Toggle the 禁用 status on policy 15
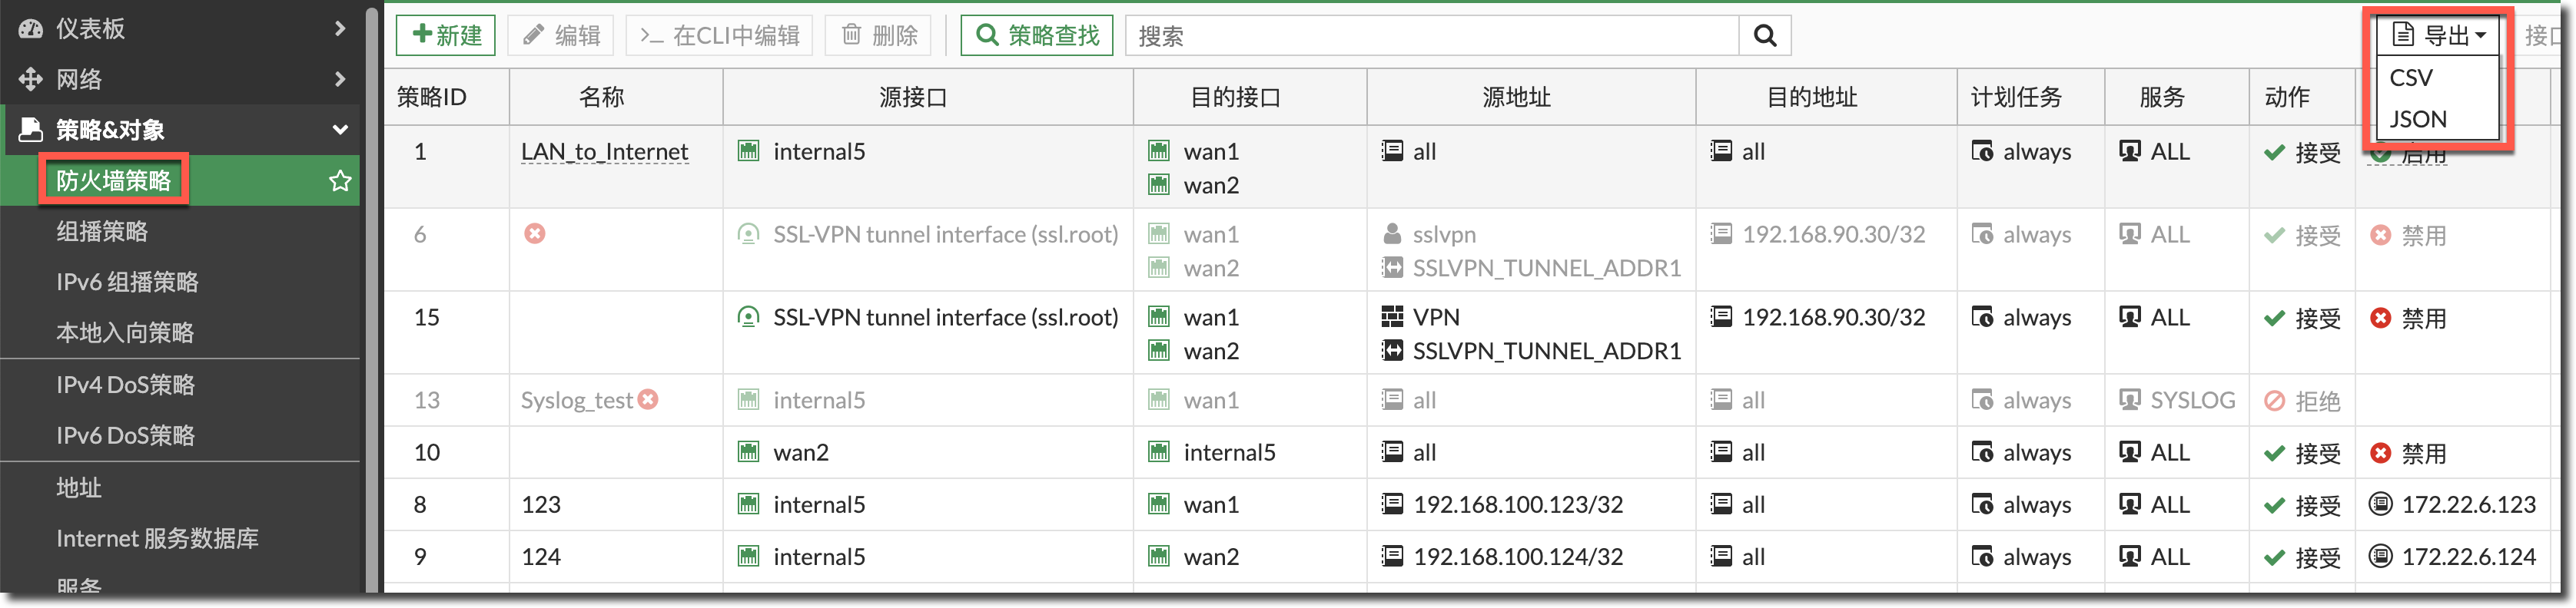Screen dimensions: 2576x608 tap(2408, 319)
